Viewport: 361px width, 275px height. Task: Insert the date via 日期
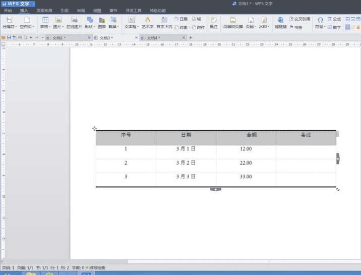tap(181, 19)
